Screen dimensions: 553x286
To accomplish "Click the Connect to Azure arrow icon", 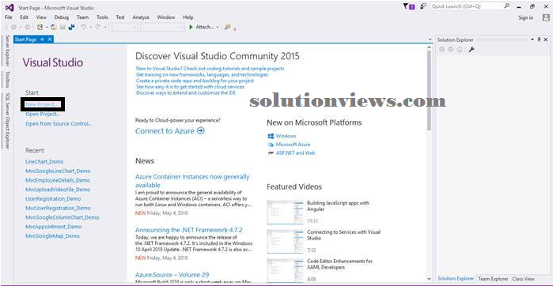I will [x=201, y=131].
